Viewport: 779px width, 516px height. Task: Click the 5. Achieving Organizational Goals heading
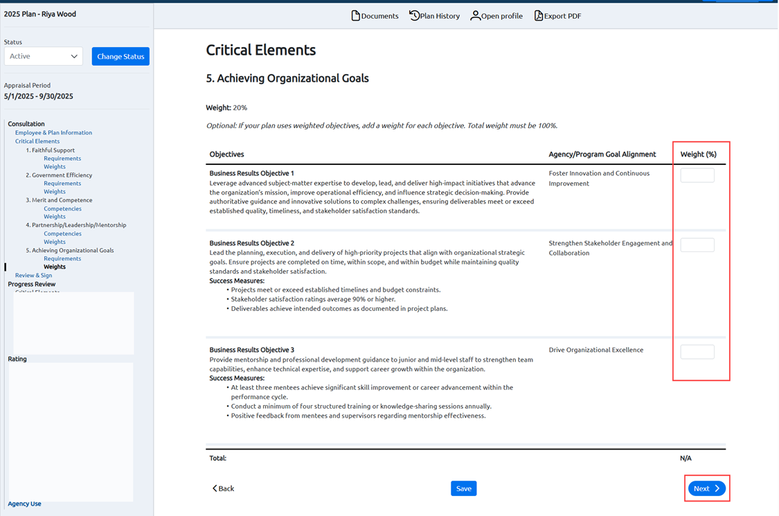(x=287, y=78)
